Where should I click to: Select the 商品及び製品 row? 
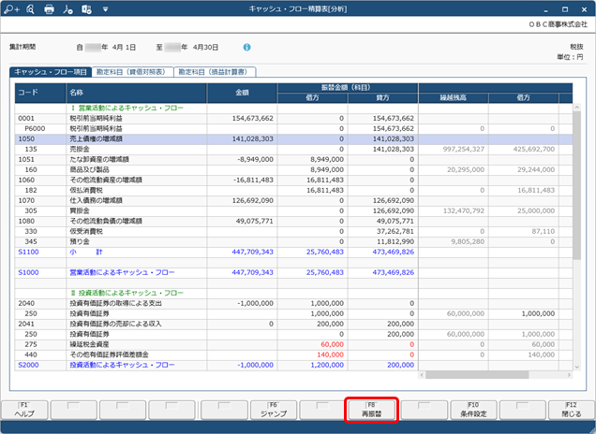pos(293,169)
